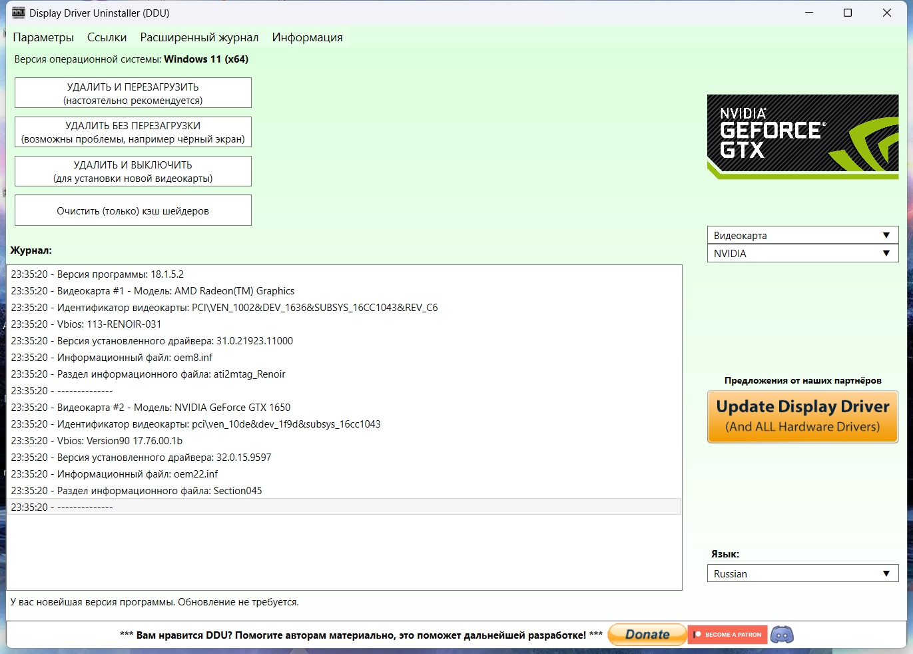Click УДАЛИТЬ БЕЗ ПЕРЕЗАГРУЗКИ button

[133, 132]
